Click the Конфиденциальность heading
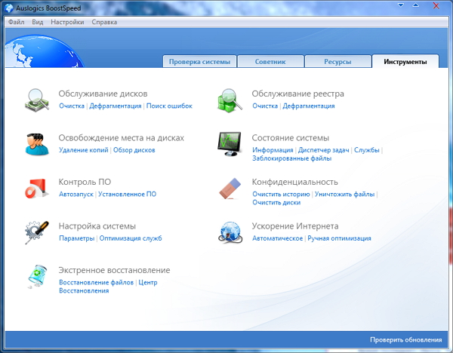Screen dimensions: 453x353 [294, 182]
